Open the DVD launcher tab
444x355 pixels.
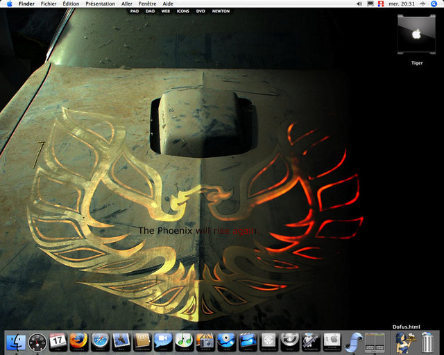(x=200, y=11)
